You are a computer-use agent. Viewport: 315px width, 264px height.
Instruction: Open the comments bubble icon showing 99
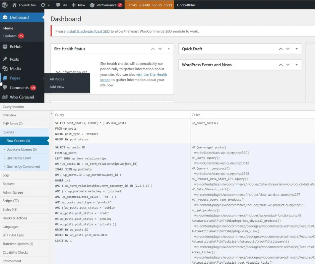(x=58, y=5)
